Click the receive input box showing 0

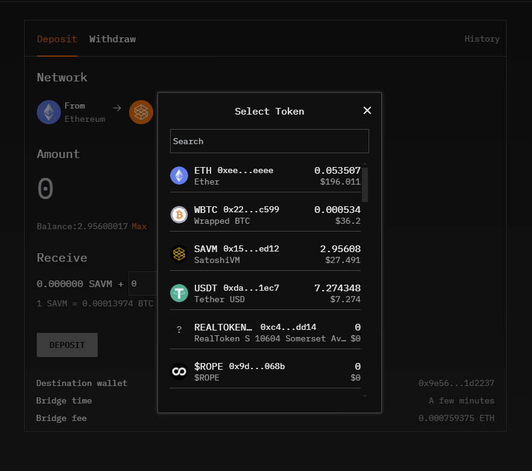tap(143, 283)
